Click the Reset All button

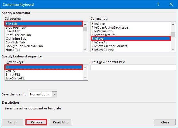[61, 122]
